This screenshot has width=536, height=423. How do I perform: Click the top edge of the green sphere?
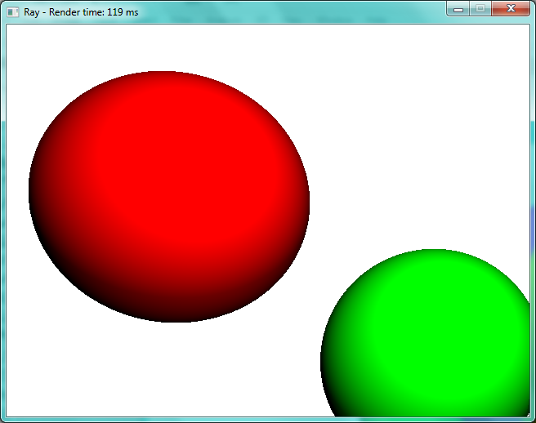coord(434,252)
